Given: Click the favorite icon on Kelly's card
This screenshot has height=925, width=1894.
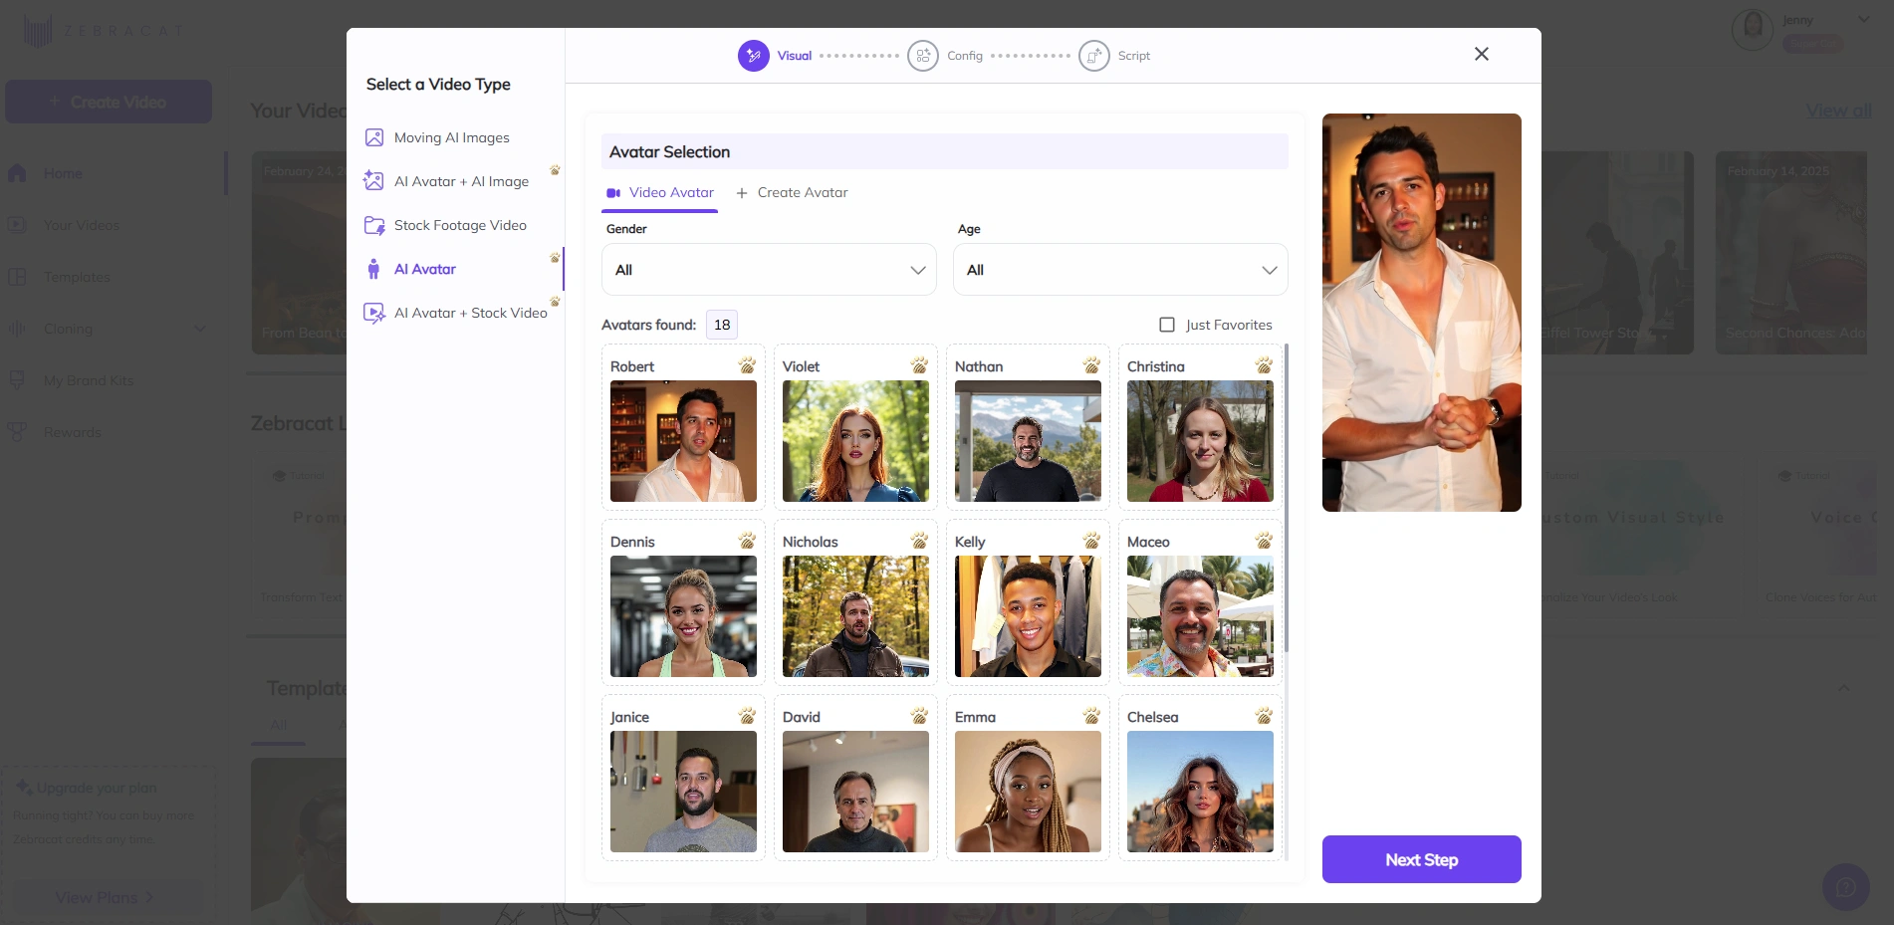Looking at the screenshot, I should click(x=1091, y=541).
